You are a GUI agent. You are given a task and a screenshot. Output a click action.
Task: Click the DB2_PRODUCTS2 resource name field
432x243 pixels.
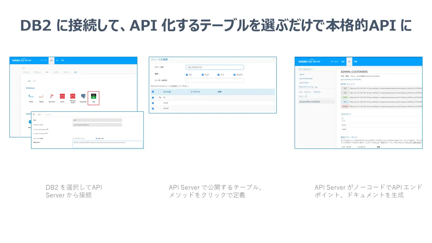point(215,67)
